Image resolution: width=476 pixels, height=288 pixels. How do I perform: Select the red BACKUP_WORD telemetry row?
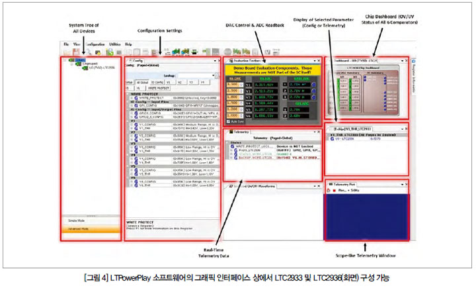[275, 158]
